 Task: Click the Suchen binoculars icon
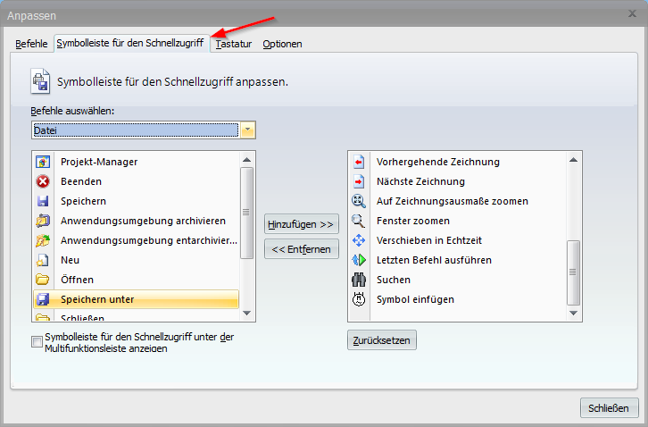tap(359, 280)
